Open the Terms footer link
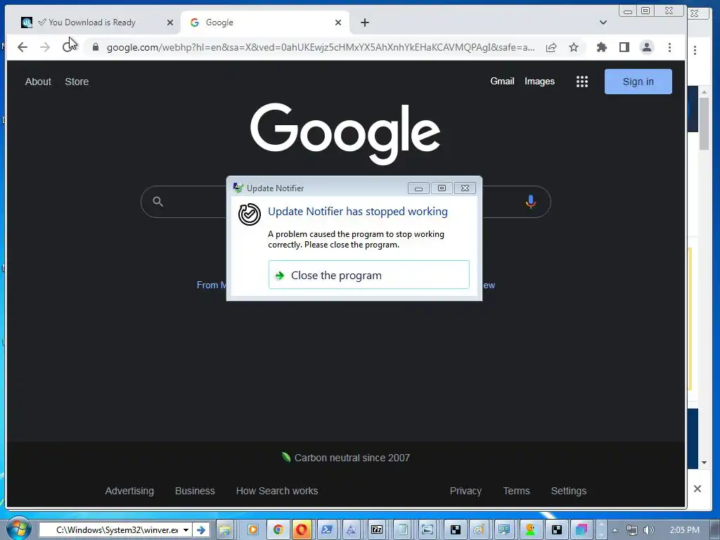 pos(516,491)
